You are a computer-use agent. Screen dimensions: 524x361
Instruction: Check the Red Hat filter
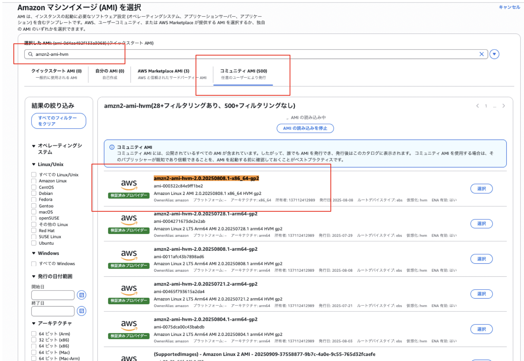pyautogui.click(x=34, y=230)
